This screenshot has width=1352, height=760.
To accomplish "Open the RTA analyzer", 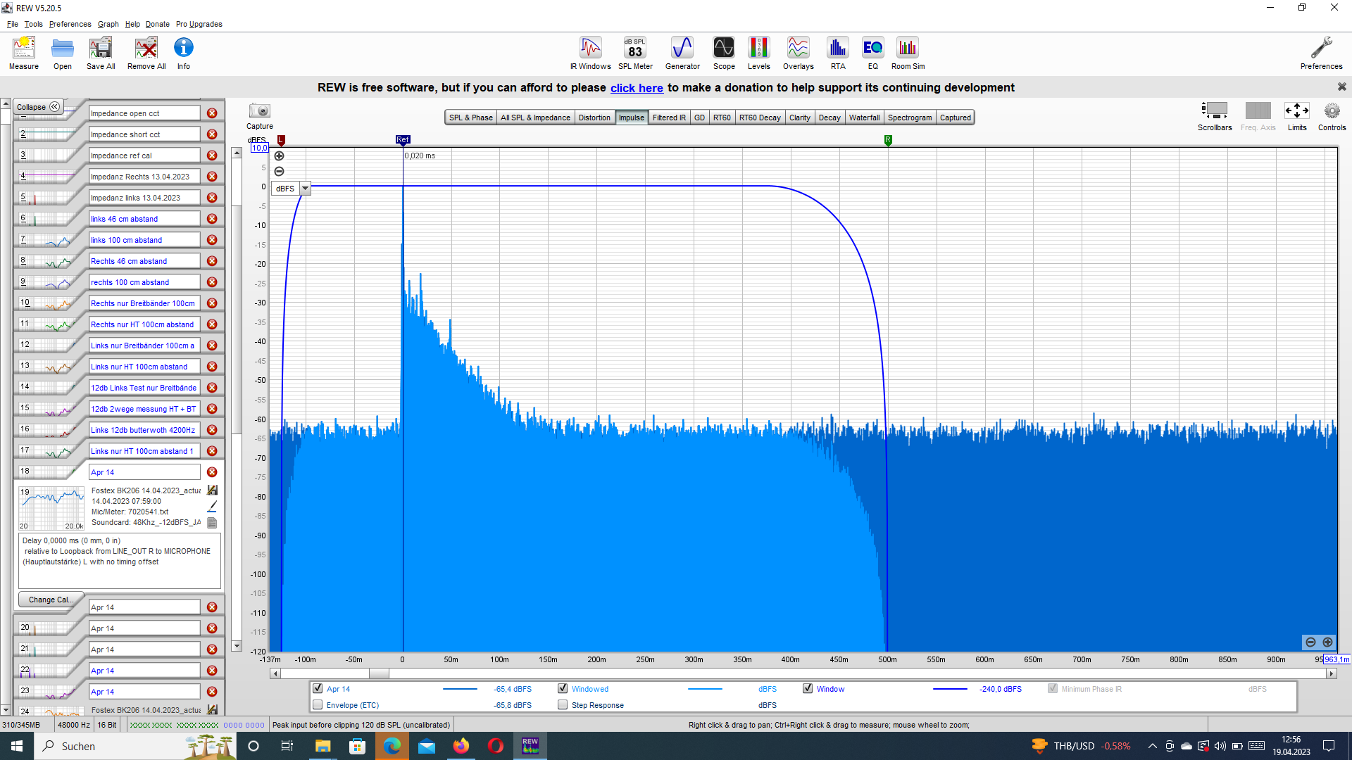I will pos(837,53).
